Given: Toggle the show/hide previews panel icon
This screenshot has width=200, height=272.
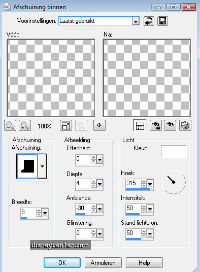Looking at the screenshot, I should pos(140,125).
